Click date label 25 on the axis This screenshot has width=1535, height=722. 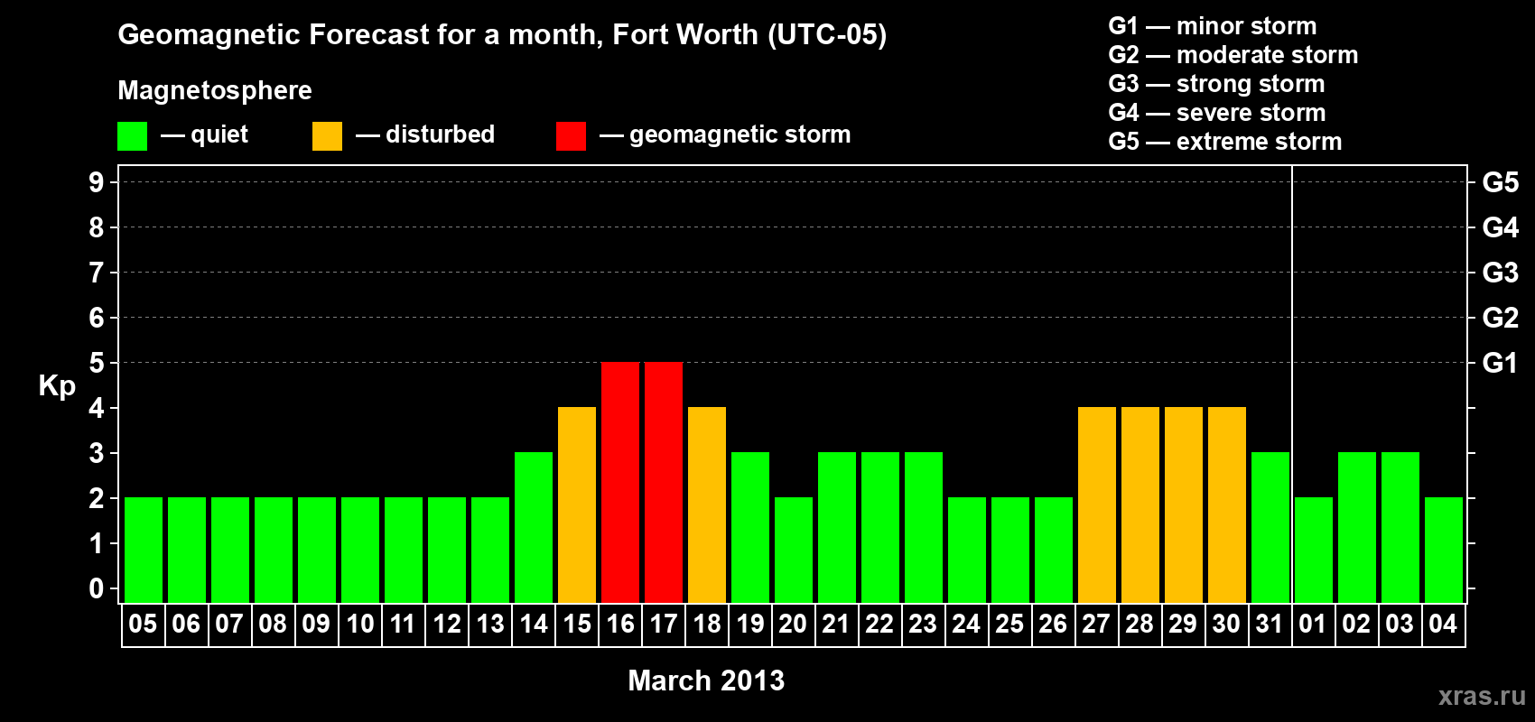click(x=1009, y=624)
